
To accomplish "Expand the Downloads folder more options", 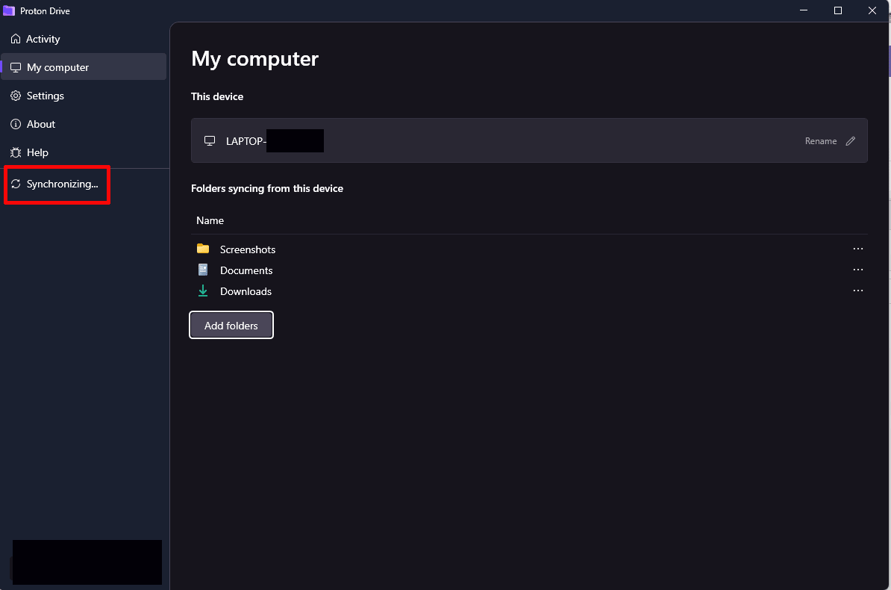I will coord(858,291).
